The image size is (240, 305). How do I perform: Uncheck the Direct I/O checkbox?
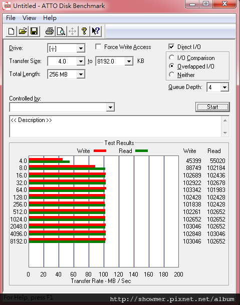171,47
